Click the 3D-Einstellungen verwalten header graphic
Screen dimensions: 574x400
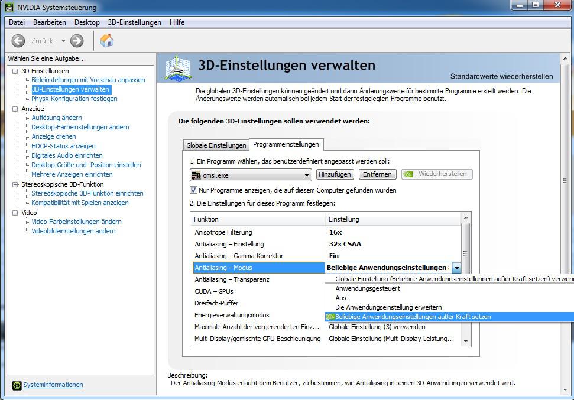tap(177, 67)
